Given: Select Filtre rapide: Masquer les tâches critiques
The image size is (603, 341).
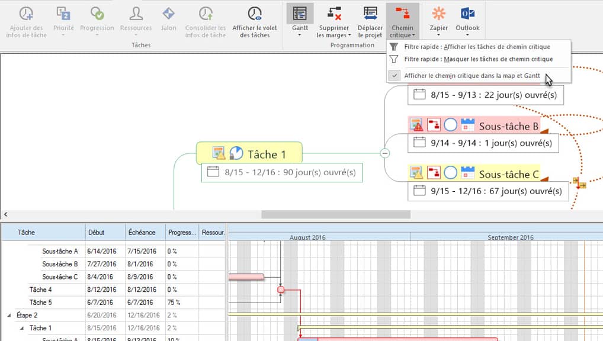Looking at the screenshot, I should (x=478, y=59).
